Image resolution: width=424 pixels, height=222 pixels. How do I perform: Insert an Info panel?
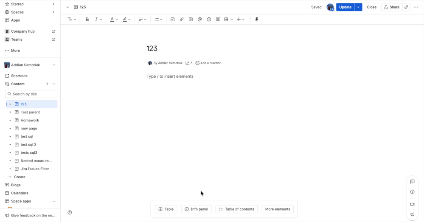[197, 209]
